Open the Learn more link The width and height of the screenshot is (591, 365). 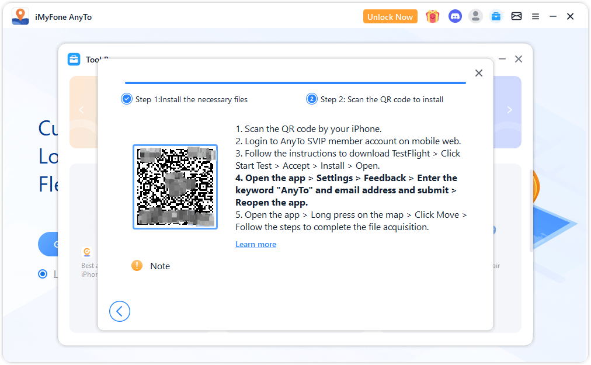tap(256, 244)
